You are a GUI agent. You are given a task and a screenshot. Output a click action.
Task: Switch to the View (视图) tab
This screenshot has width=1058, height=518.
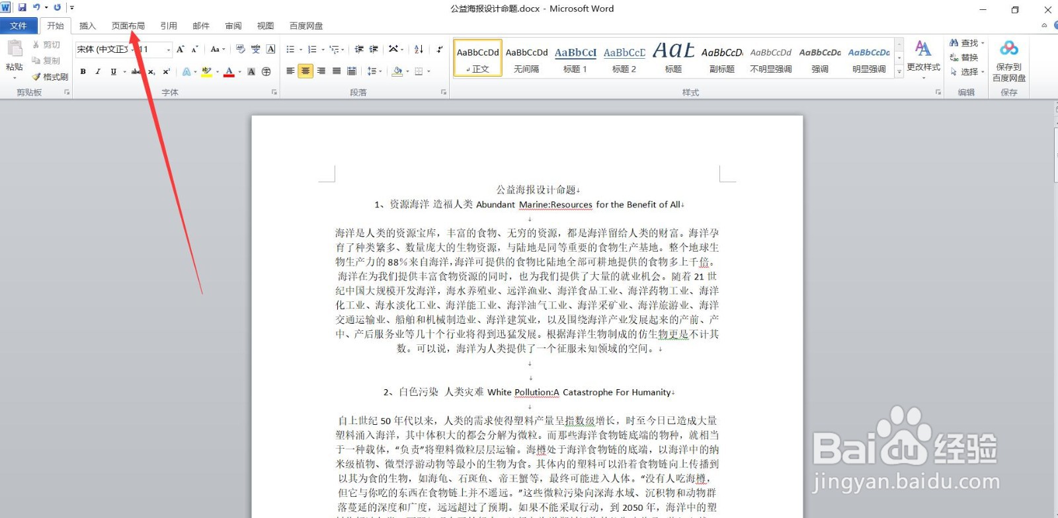point(265,26)
